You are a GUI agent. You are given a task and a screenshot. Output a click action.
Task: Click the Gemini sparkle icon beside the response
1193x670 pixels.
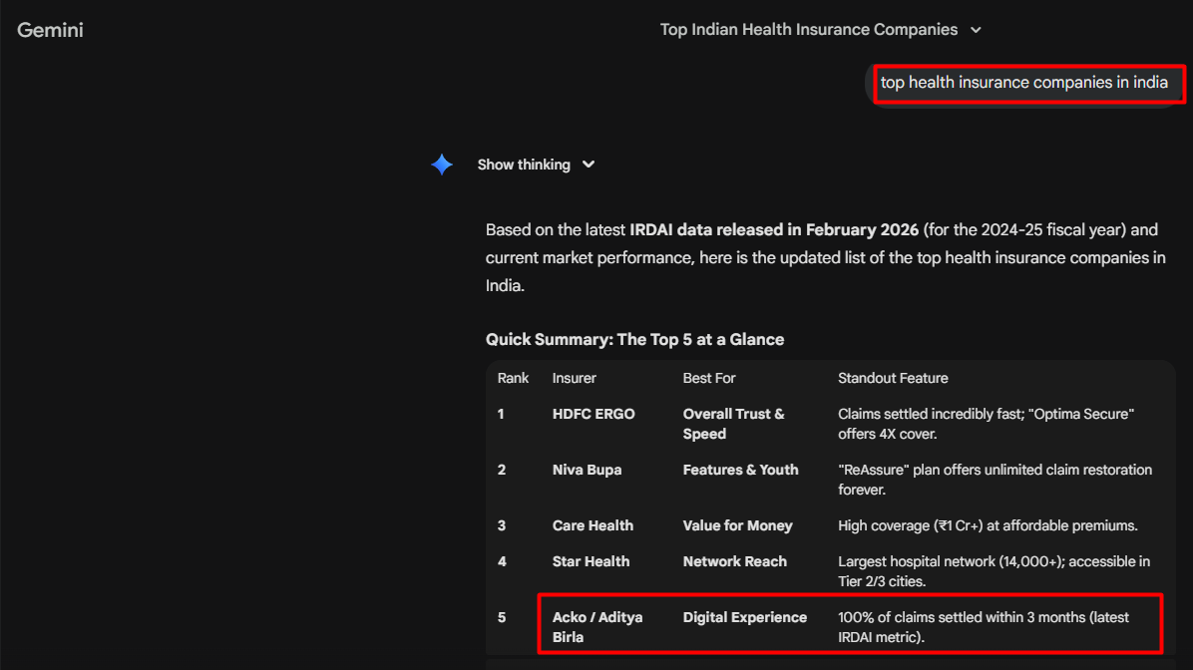click(442, 165)
